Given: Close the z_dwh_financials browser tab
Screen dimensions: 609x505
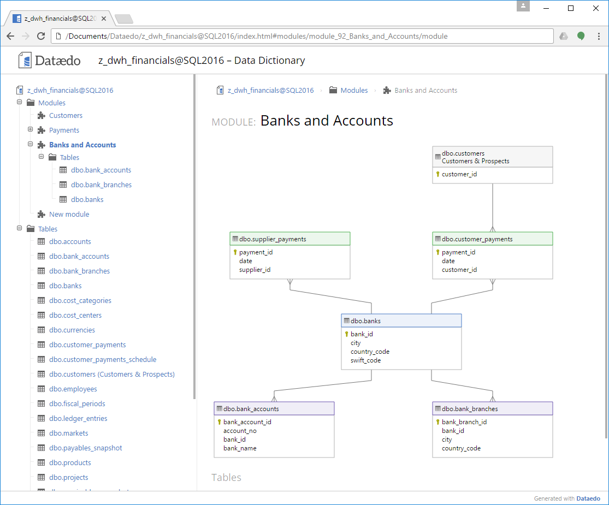Looking at the screenshot, I should pos(104,18).
